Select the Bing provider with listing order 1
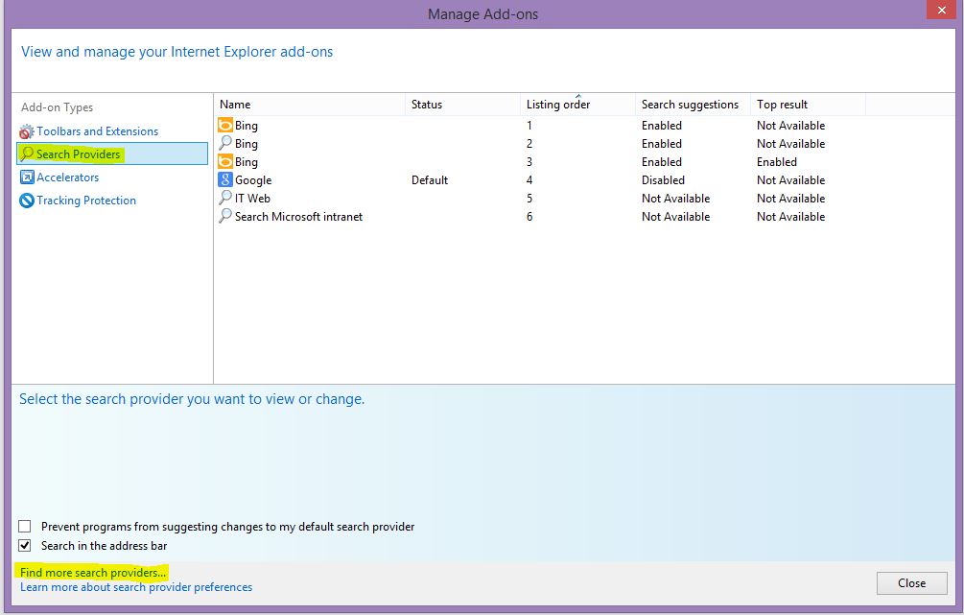This screenshot has height=615, width=964. coord(246,126)
